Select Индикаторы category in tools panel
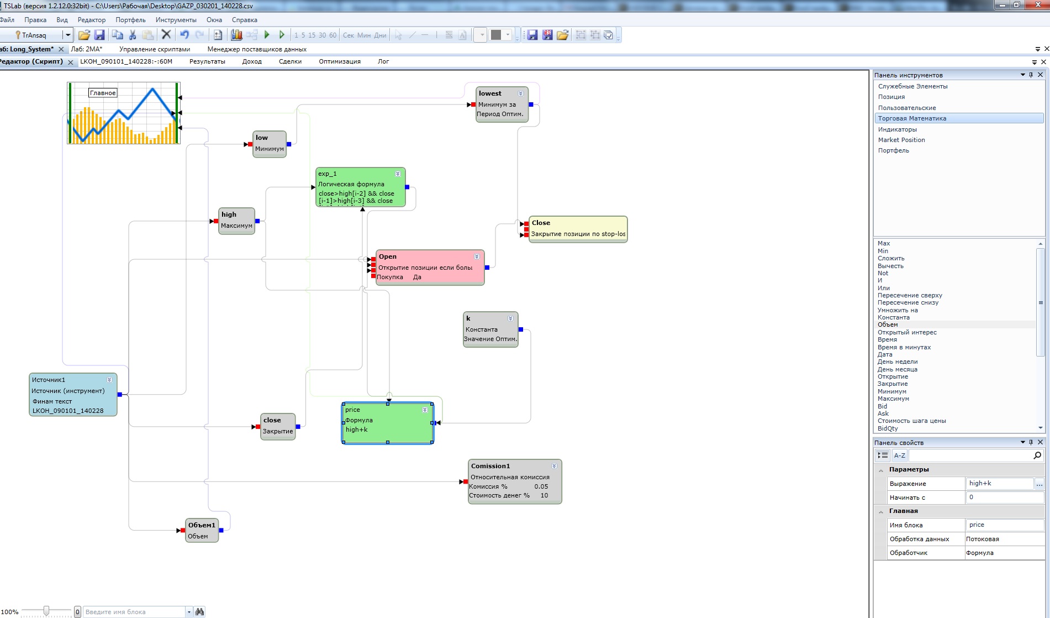 click(x=897, y=129)
